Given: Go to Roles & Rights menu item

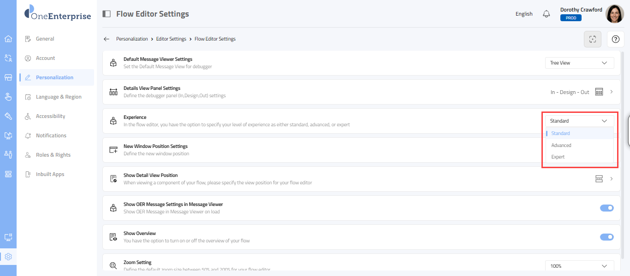Looking at the screenshot, I should [53, 155].
